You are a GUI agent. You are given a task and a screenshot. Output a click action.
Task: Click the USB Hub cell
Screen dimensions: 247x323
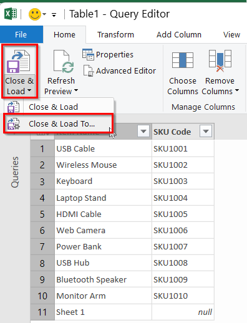pyautogui.click(x=103, y=263)
